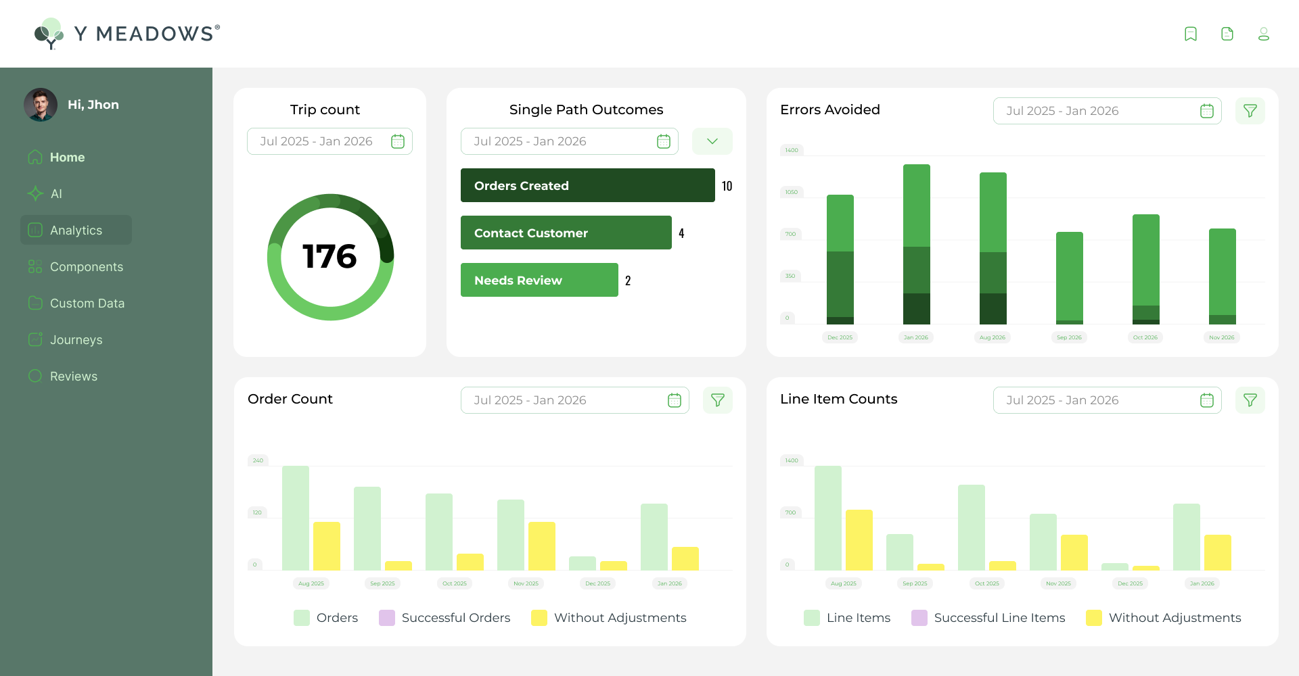Click Jhon's profile avatar photo

(41, 105)
